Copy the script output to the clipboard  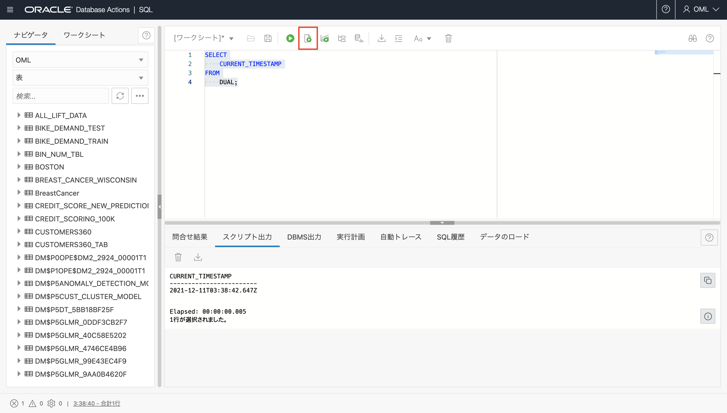[x=707, y=281]
